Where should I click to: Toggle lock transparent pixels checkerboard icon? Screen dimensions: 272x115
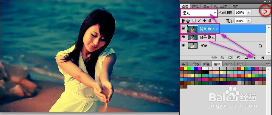[x=194, y=21]
